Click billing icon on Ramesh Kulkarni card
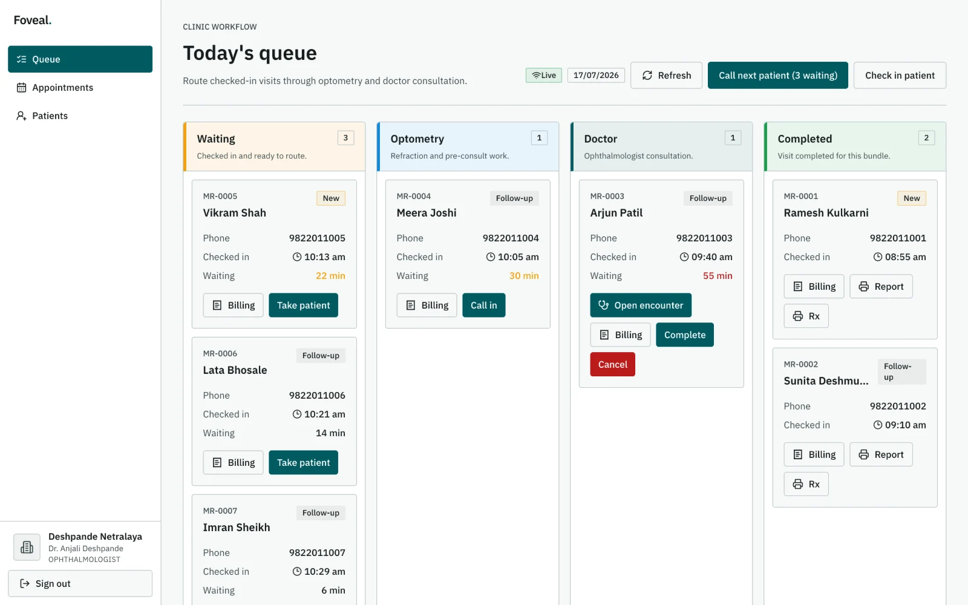 click(x=798, y=287)
